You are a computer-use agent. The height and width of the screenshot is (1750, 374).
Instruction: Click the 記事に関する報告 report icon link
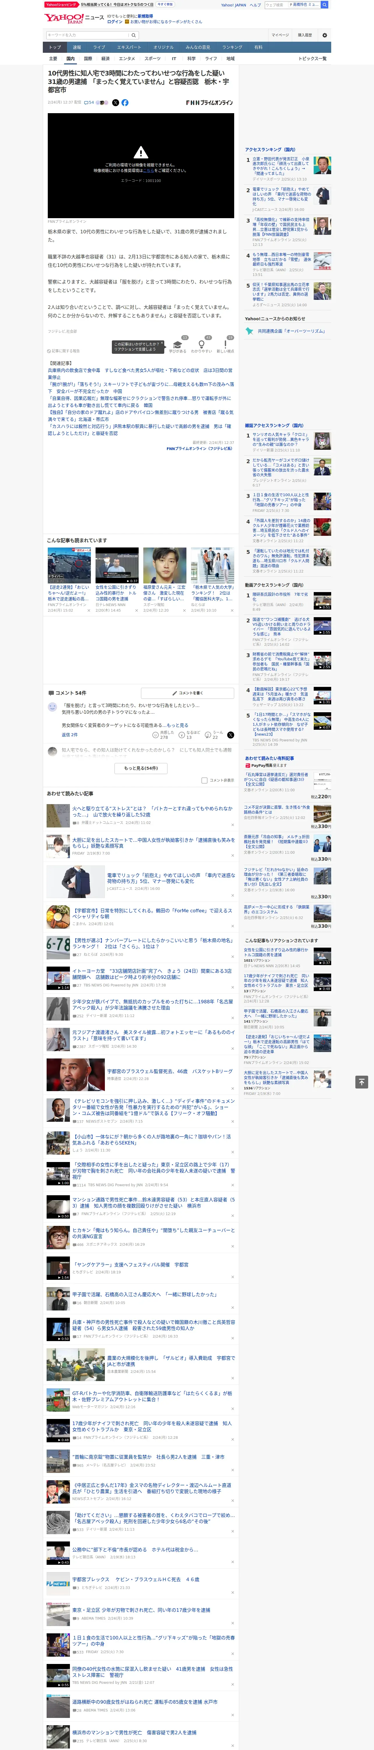[x=64, y=351]
